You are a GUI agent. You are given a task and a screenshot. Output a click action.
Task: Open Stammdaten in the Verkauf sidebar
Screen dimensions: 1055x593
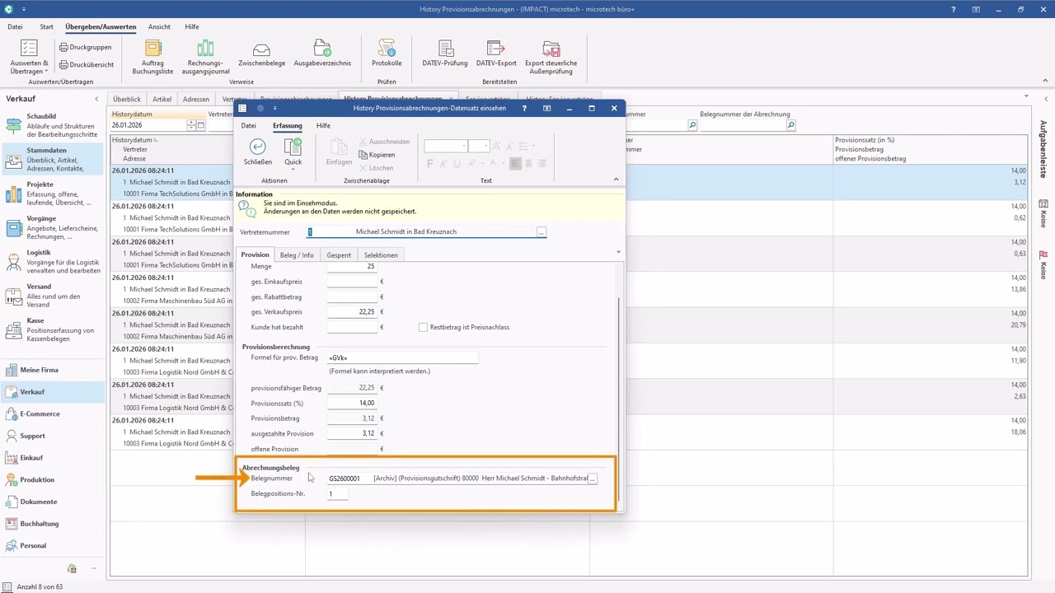pos(54,160)
